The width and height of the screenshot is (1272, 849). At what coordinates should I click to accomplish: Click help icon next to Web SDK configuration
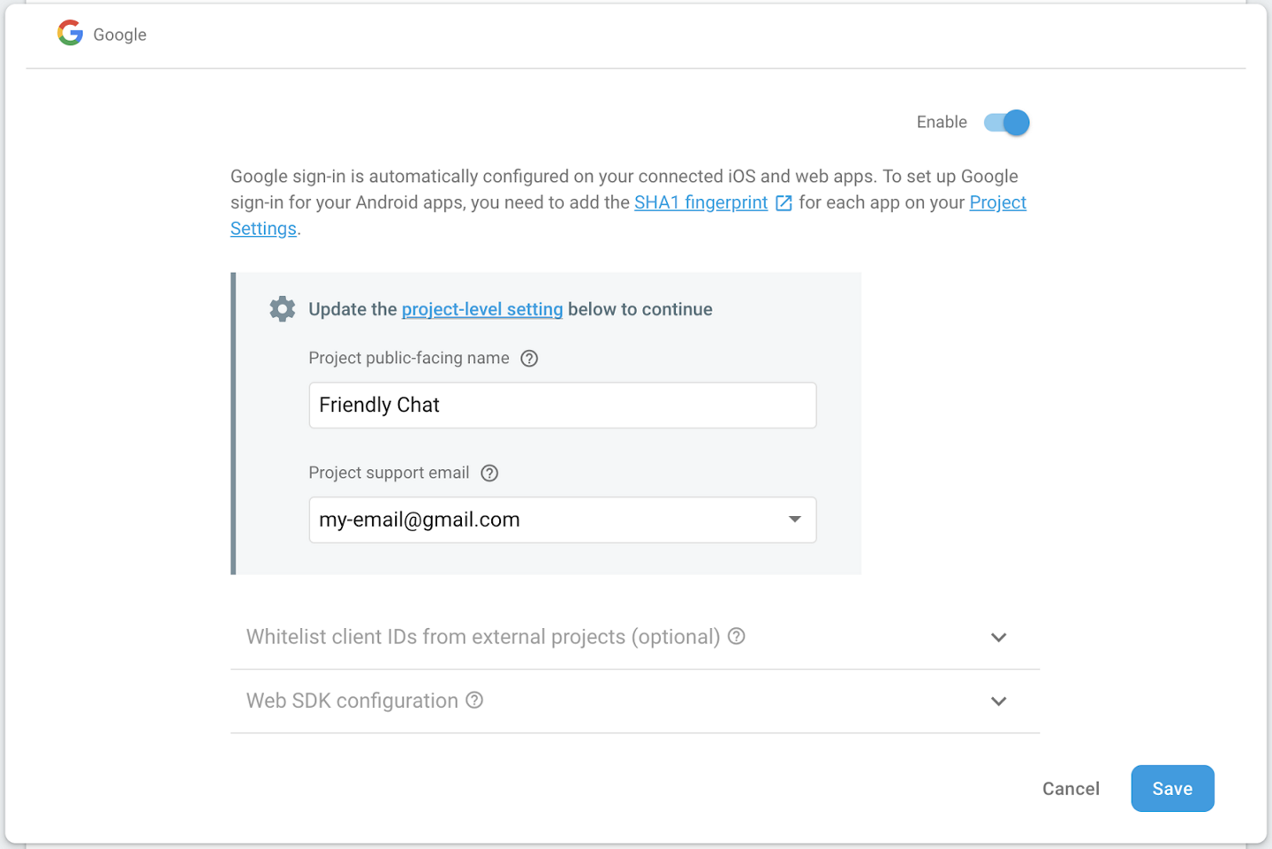click(475, 701)
